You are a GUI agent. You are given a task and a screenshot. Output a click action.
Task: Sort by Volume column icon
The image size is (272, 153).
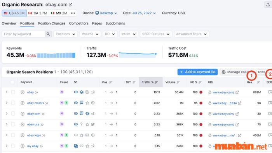coord(178,82)
